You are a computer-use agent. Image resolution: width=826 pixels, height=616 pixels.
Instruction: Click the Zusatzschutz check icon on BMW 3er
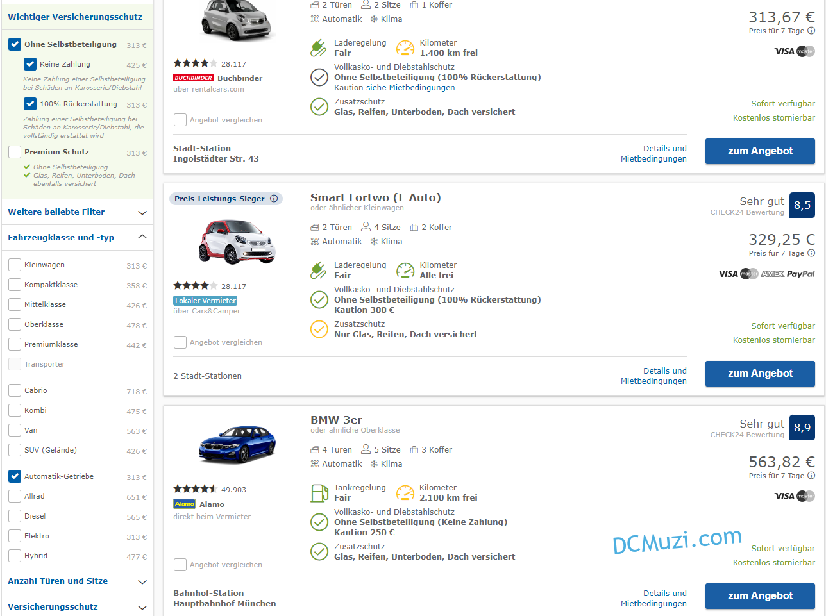coord(319,551)
